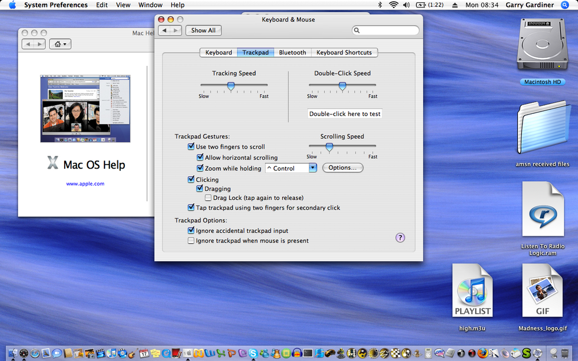This screenshot has height=361, width=578.
Task: Launch iTunes from the Dock
Action: [112, 353]
